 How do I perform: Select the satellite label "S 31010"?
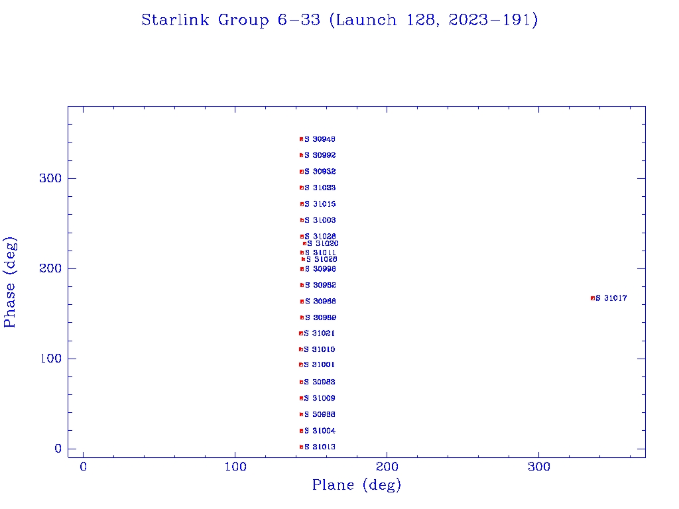319,349
